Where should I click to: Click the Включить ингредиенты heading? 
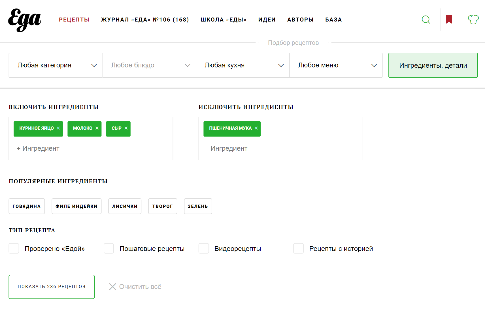[54, 107]
